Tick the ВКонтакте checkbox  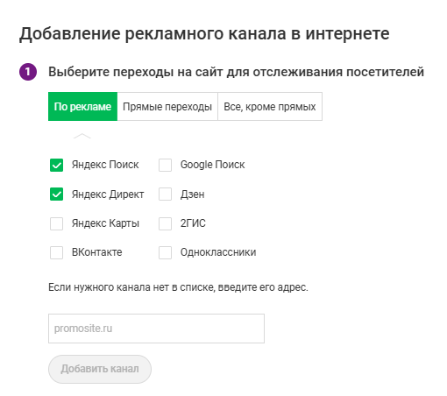(x=56, y=252)
